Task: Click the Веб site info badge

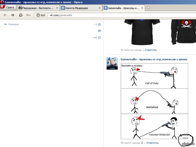Action: 41,15
